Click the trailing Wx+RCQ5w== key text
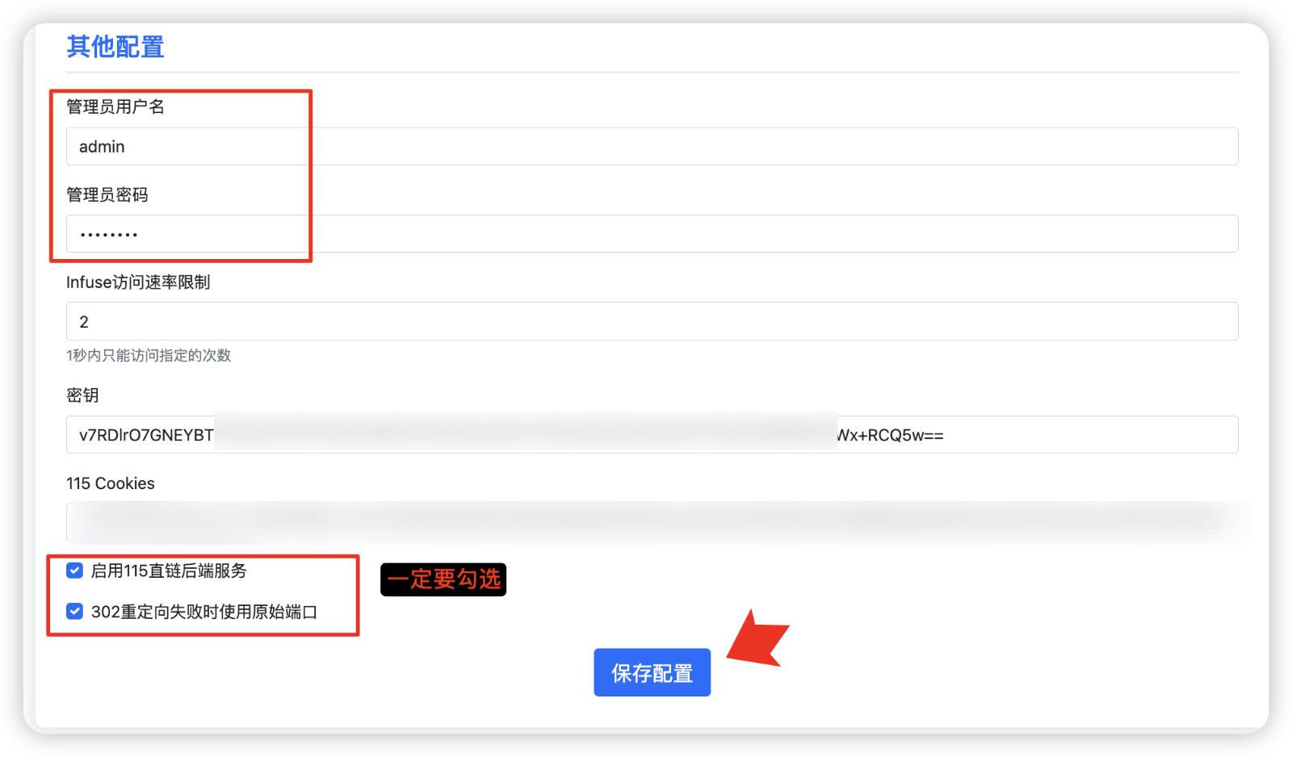The height and width of the screenshot is (757, 1292). 891,435
